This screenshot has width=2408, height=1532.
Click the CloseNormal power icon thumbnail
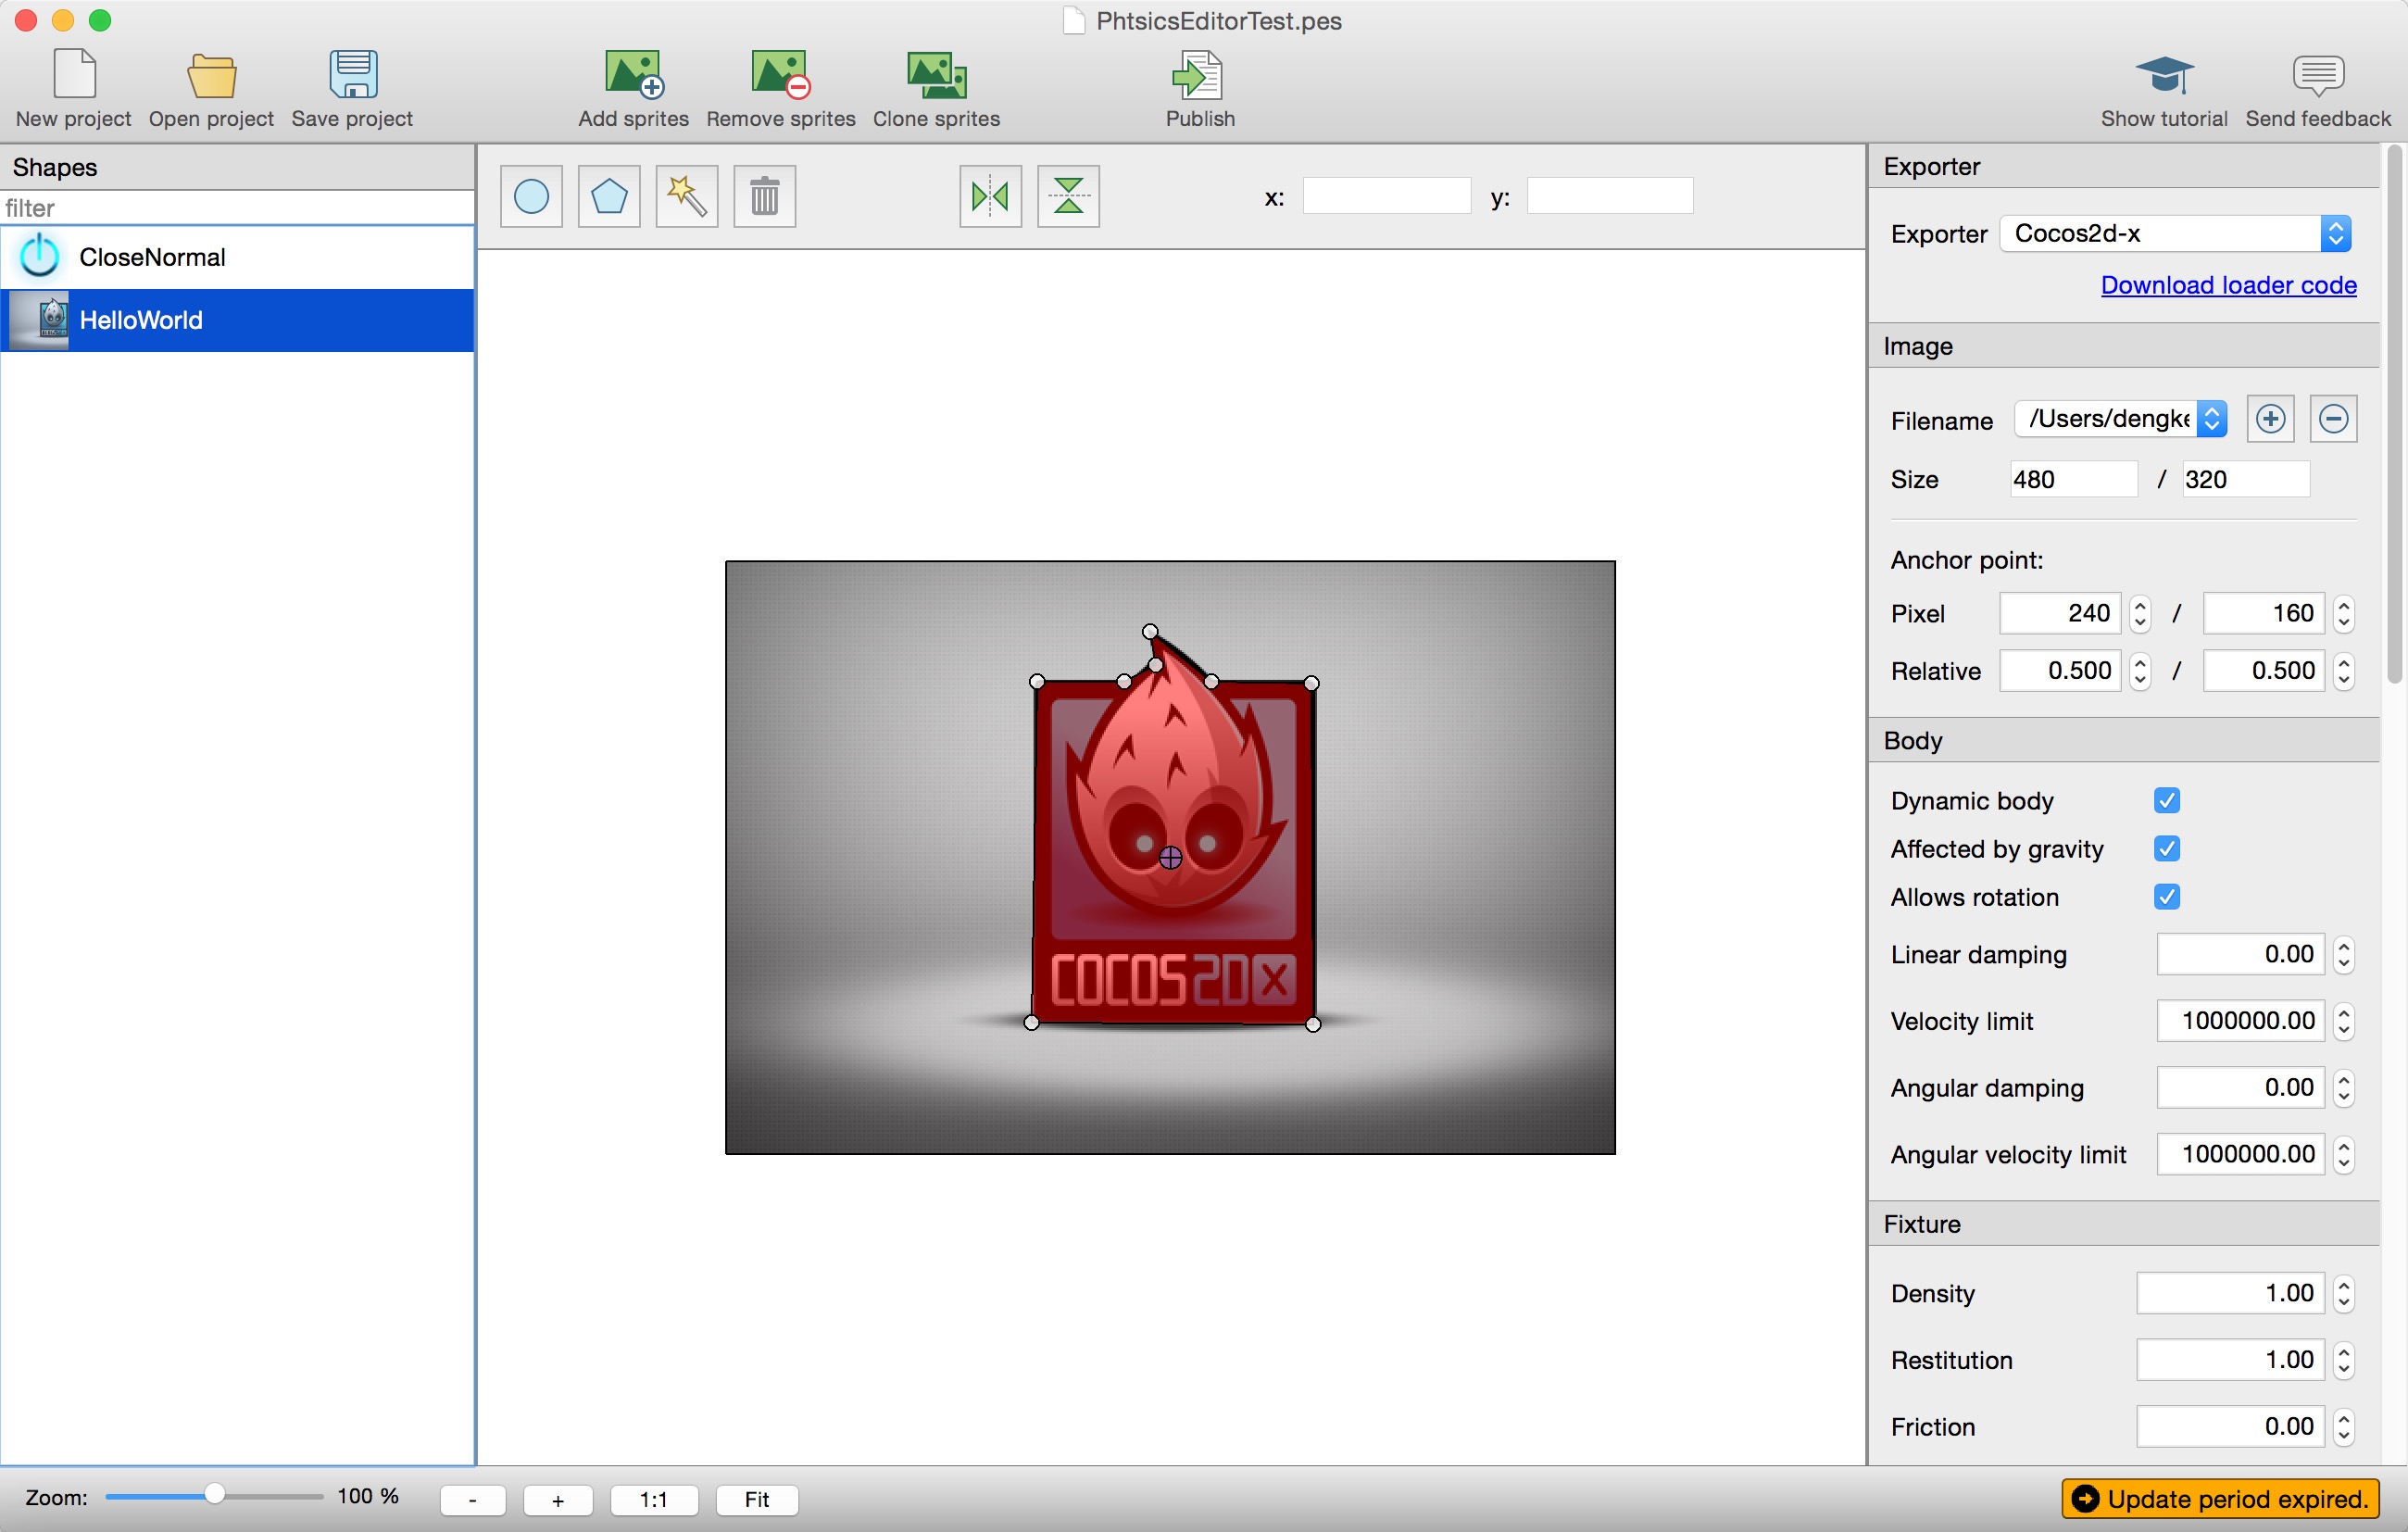[x=40, y=257]
